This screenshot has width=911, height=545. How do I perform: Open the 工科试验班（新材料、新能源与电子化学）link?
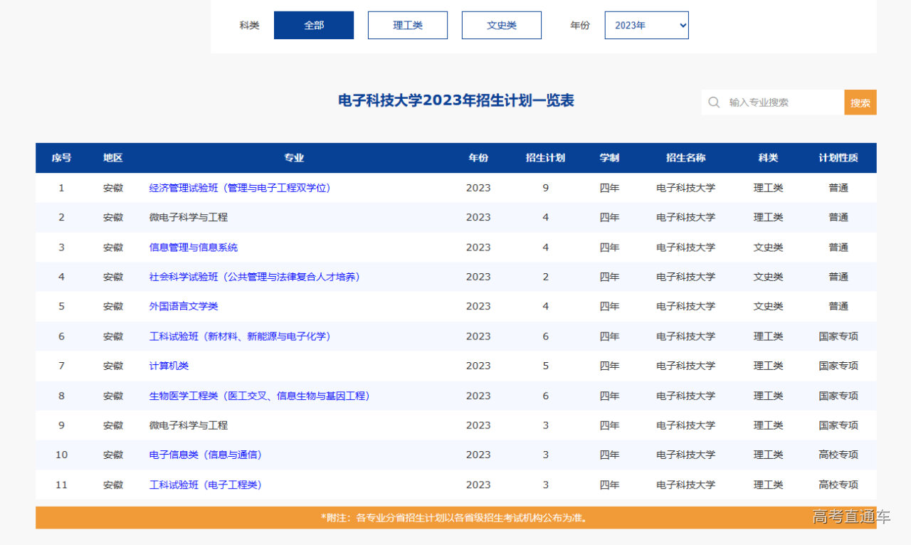pyautogui.click(x=238, y=336)
